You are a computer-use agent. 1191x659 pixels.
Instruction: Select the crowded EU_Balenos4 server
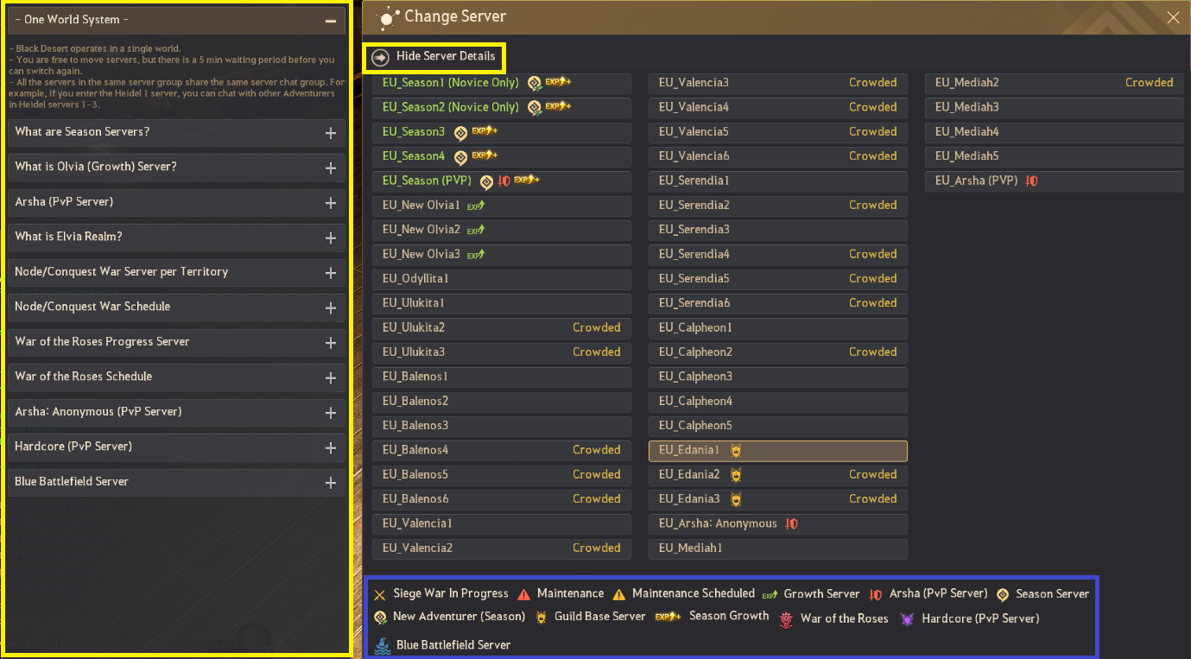coord(502,450)
